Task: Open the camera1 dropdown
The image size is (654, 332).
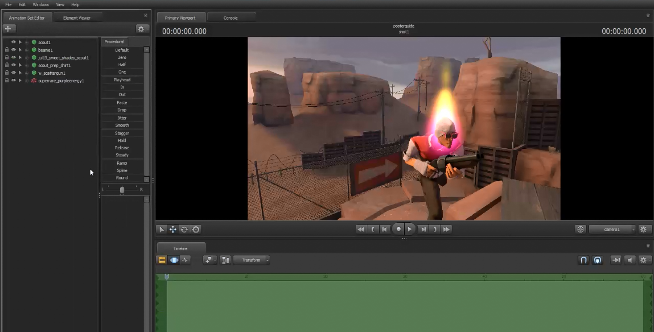Action: pos(612,229)
